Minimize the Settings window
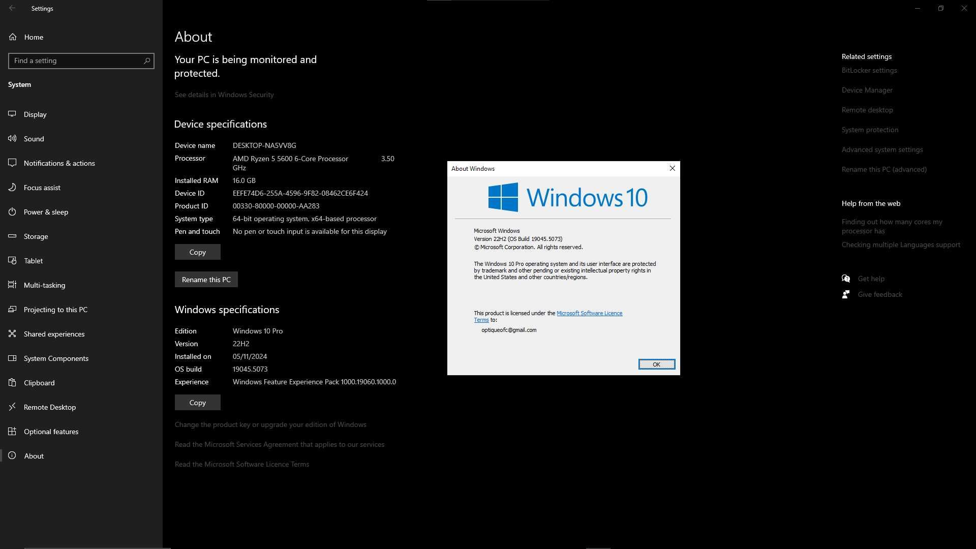Viewport: 976px width, 549px height. pyautogui.click(x=918, y=8)
